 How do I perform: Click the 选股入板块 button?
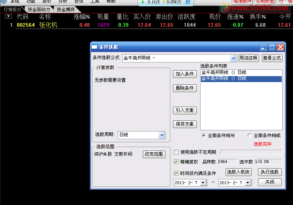[239, 172]
